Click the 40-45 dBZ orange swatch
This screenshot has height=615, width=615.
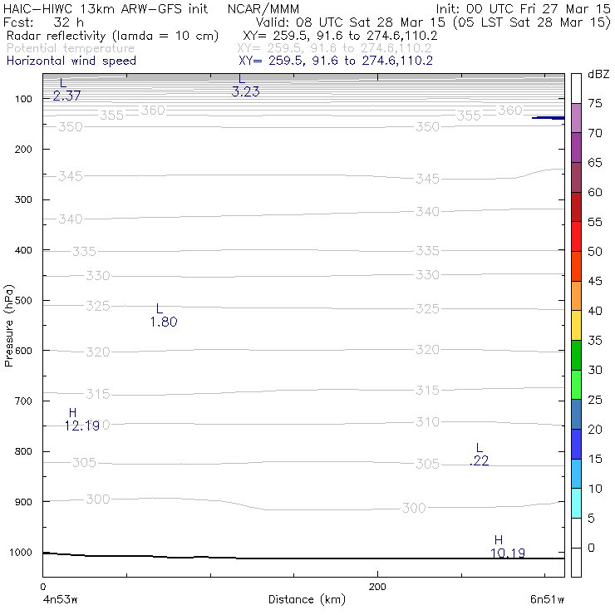(x=576, y=296)
